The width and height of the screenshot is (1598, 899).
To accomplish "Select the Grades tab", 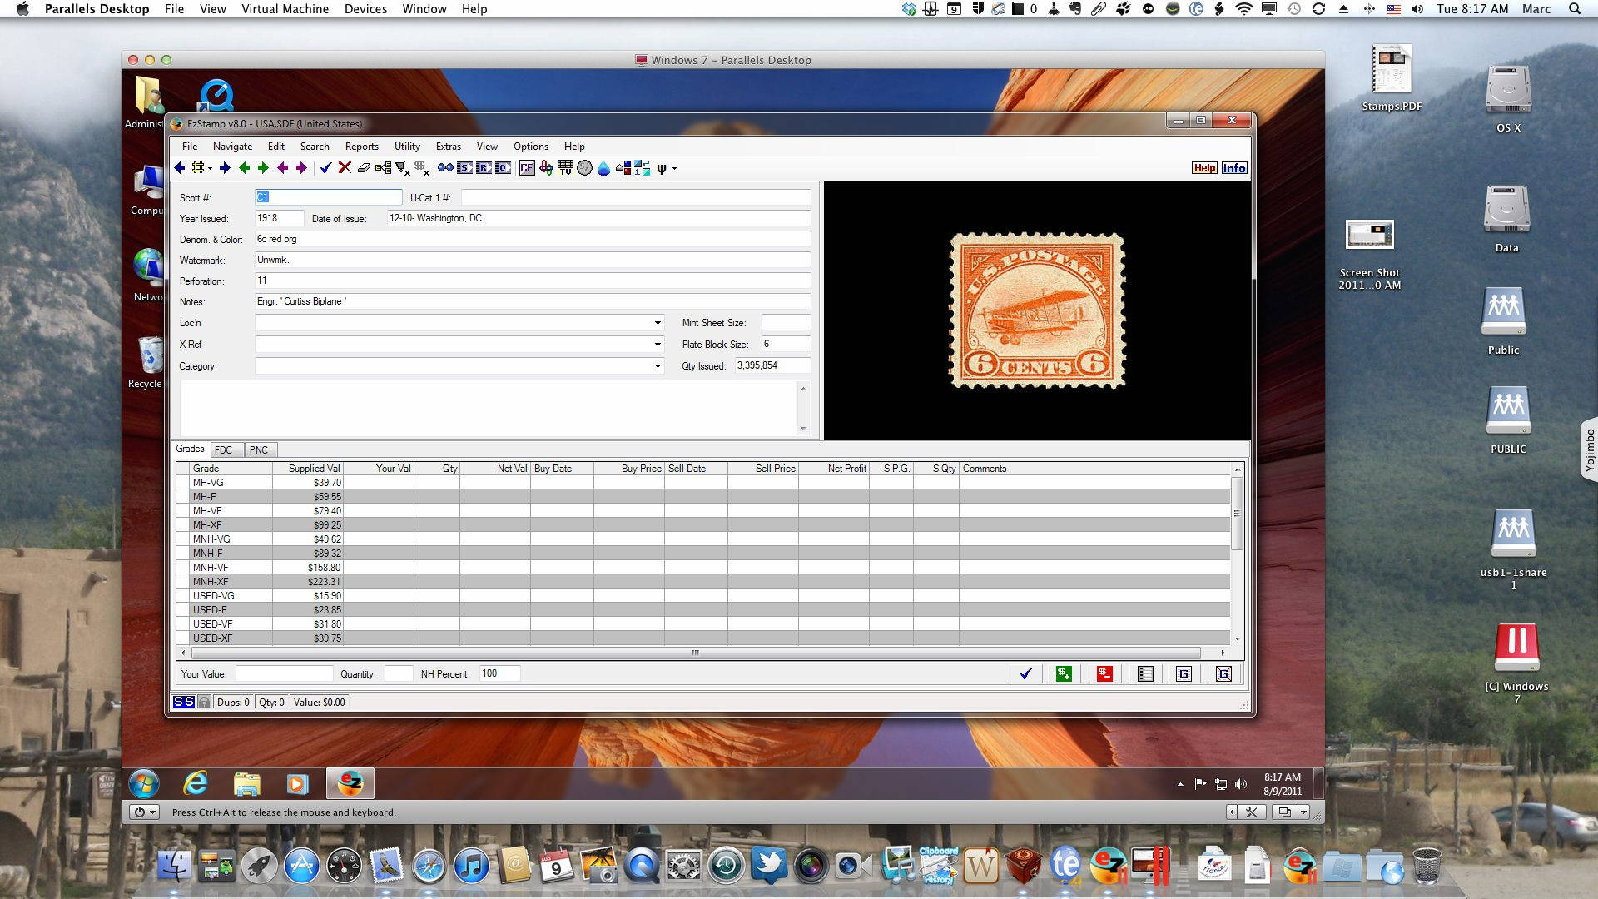I will [190, 449].
